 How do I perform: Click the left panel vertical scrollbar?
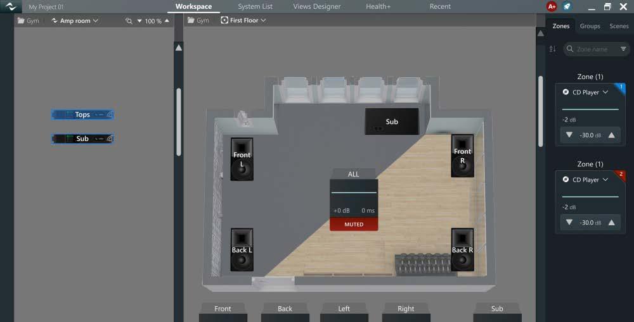coord(179,122)
